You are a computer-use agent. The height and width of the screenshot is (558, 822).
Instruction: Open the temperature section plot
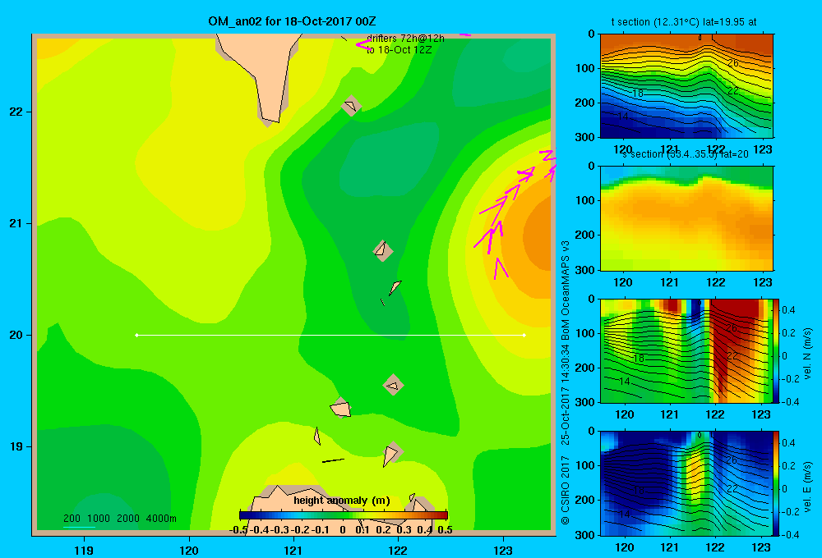tap(686, 86)
